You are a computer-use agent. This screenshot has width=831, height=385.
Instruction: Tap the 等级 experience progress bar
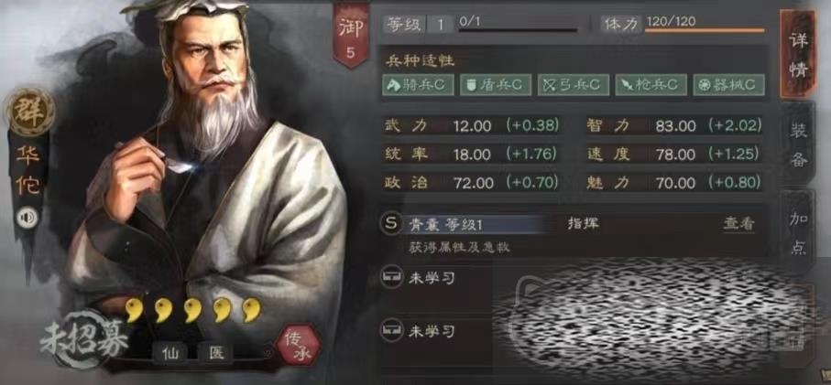click(518, 31)
